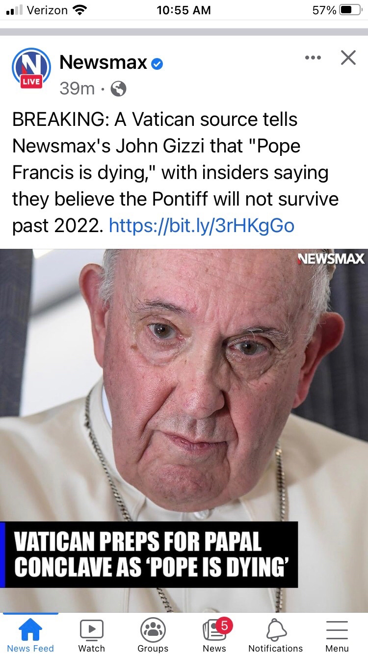The width and height of the screenshot is (368, 656).
Task: Open the three-dot post options menu
Action: (x=313, y=58)
